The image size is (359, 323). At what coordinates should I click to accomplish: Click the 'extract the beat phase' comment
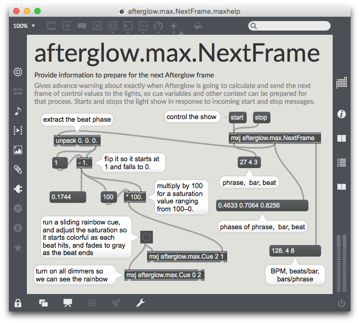tap(77, 120)
